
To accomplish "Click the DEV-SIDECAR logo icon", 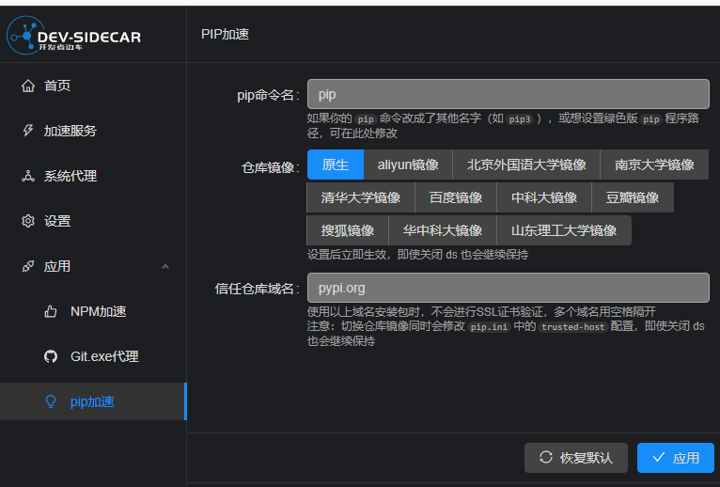I will [x=21, y=35].
